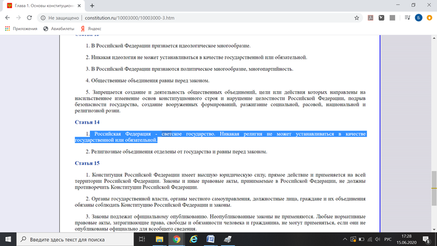Click the orange Chrome update icon

pyautogui.click(x=430, y=18)
